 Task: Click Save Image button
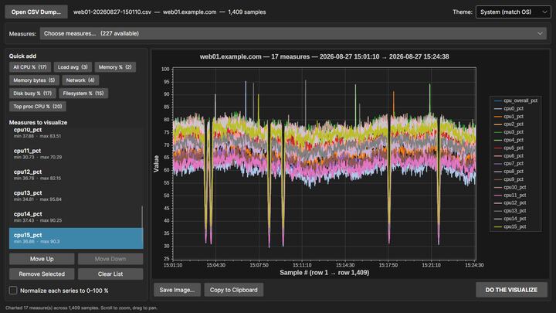177,290
